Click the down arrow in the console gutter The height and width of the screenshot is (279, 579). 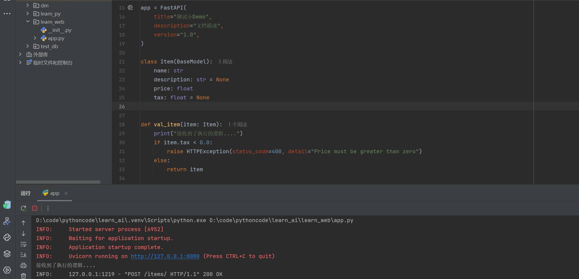click(23, 234)
